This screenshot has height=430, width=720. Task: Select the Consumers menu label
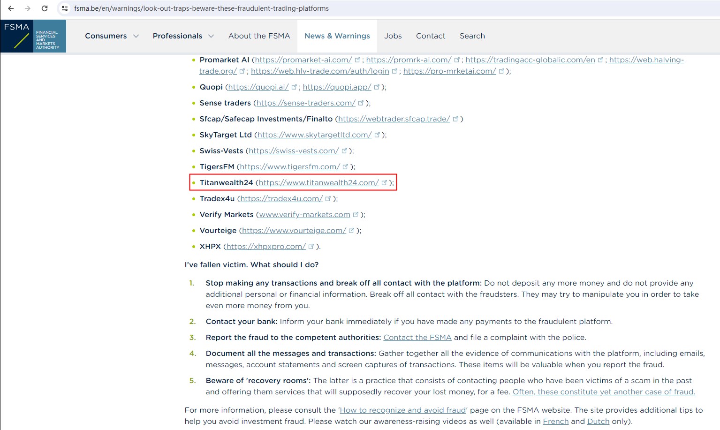(106, 36)
